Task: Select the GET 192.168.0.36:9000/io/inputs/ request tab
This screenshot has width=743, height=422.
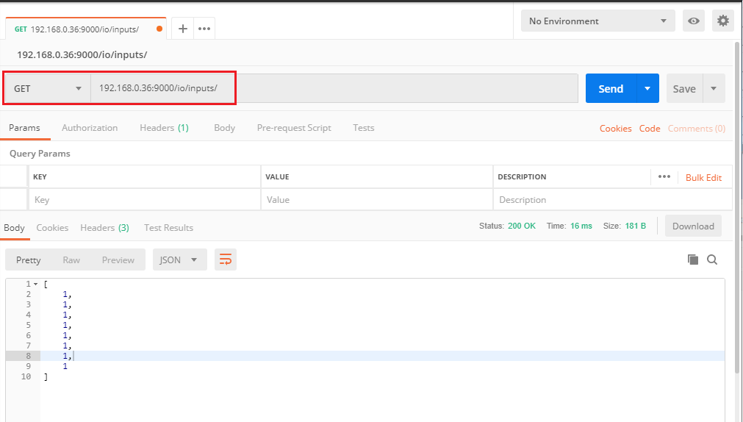Action: (85, 29)
